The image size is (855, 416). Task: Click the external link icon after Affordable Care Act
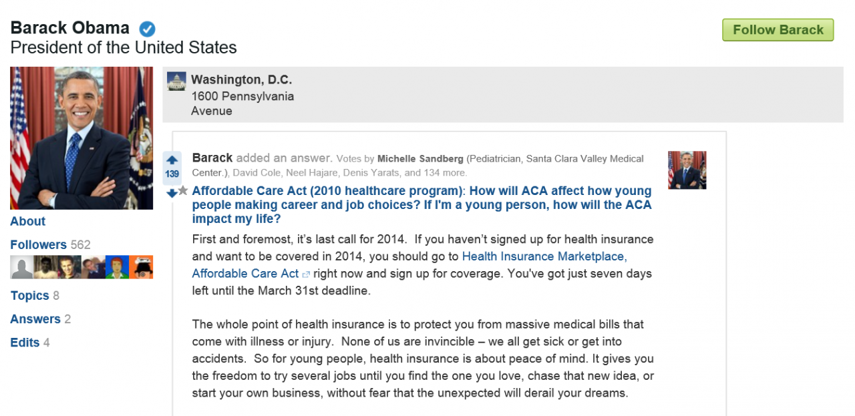click(x=306, y=274)
